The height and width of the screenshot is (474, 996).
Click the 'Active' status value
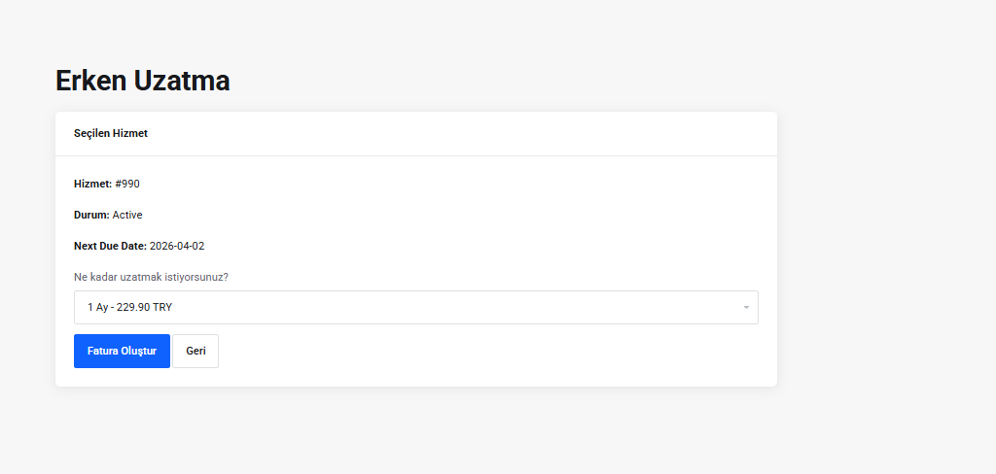127,215
